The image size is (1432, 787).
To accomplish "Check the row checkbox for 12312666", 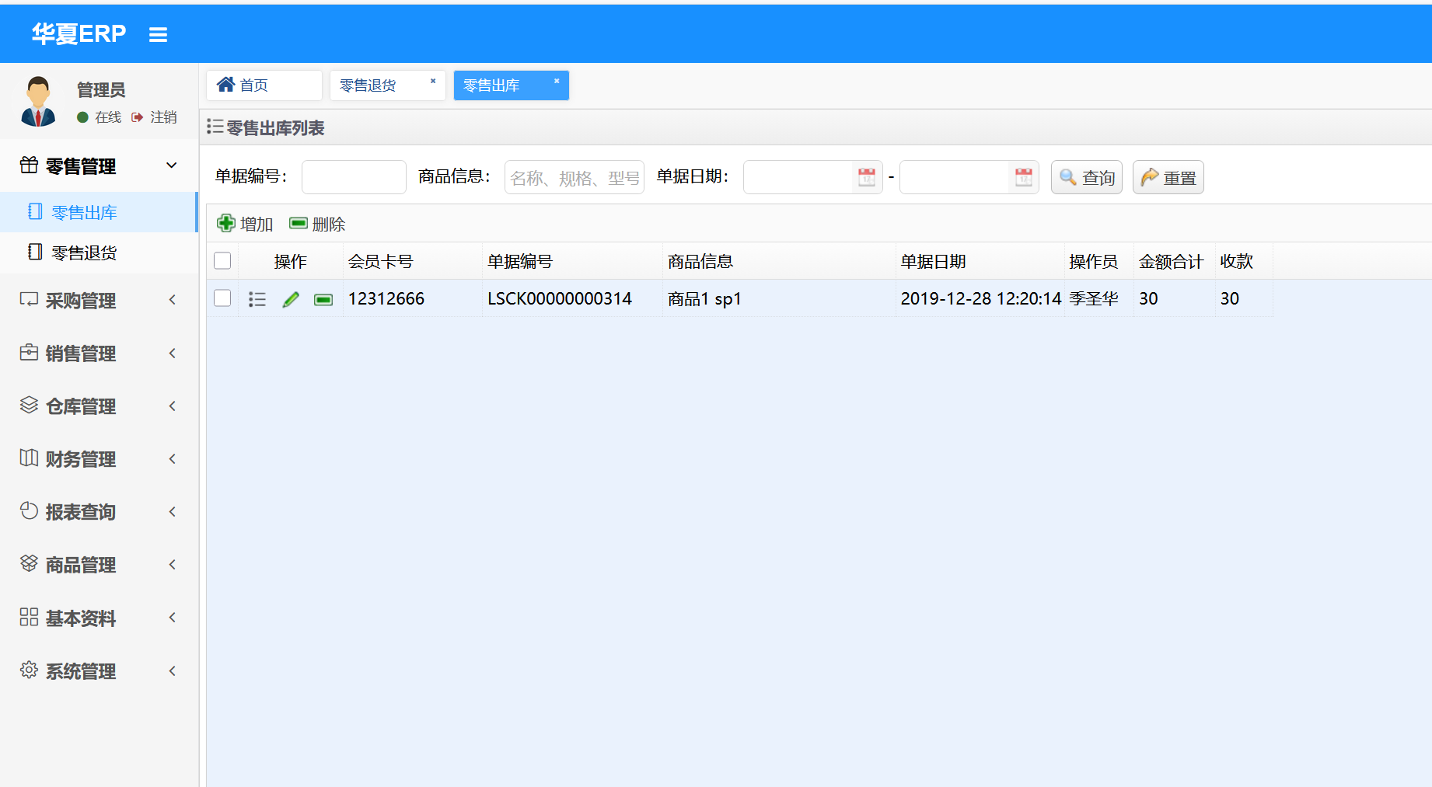I will click(222, 298).
